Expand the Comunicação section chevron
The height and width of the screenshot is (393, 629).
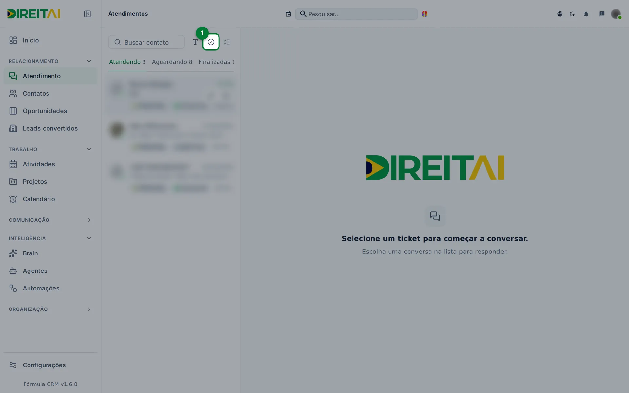coord(89,220)
